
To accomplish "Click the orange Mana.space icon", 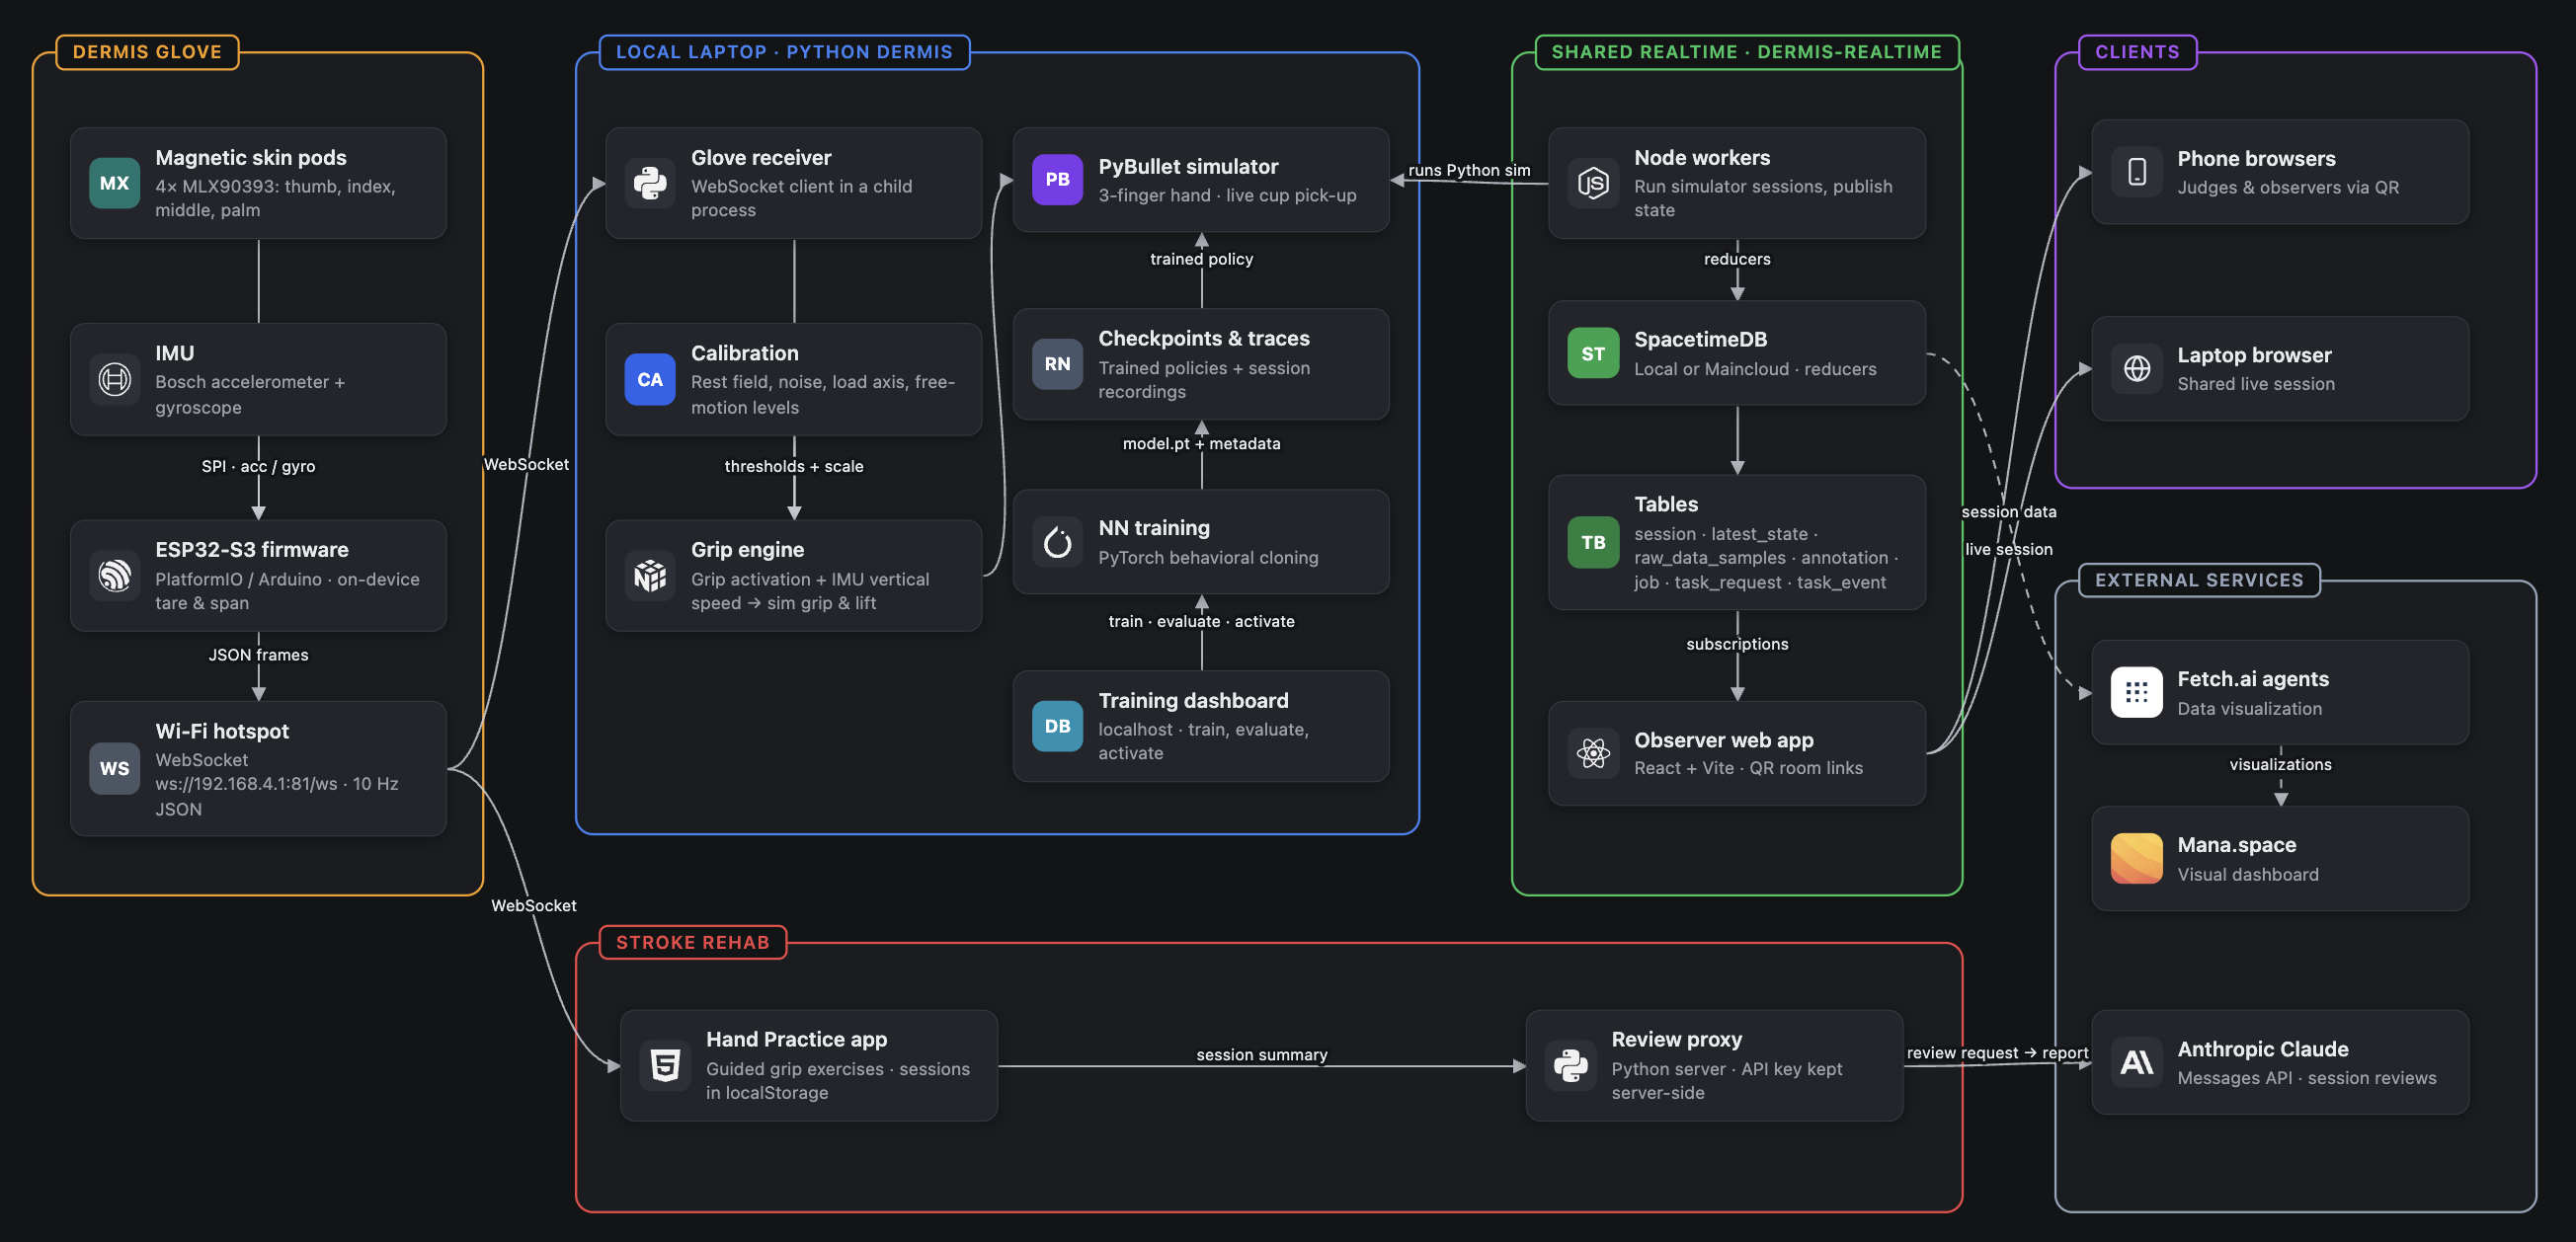I will point(2136,858).
